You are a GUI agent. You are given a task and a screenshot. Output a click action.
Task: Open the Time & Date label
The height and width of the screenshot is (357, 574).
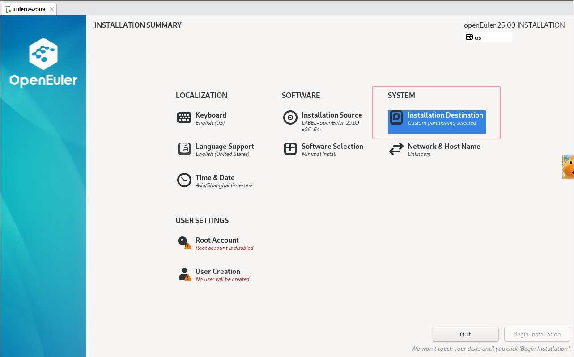coord(215,178)
